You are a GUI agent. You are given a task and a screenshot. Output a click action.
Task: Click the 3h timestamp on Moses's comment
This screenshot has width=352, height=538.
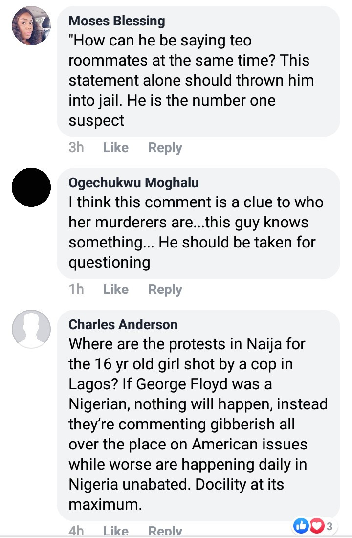pyautogui.click(x=76, y=148)
